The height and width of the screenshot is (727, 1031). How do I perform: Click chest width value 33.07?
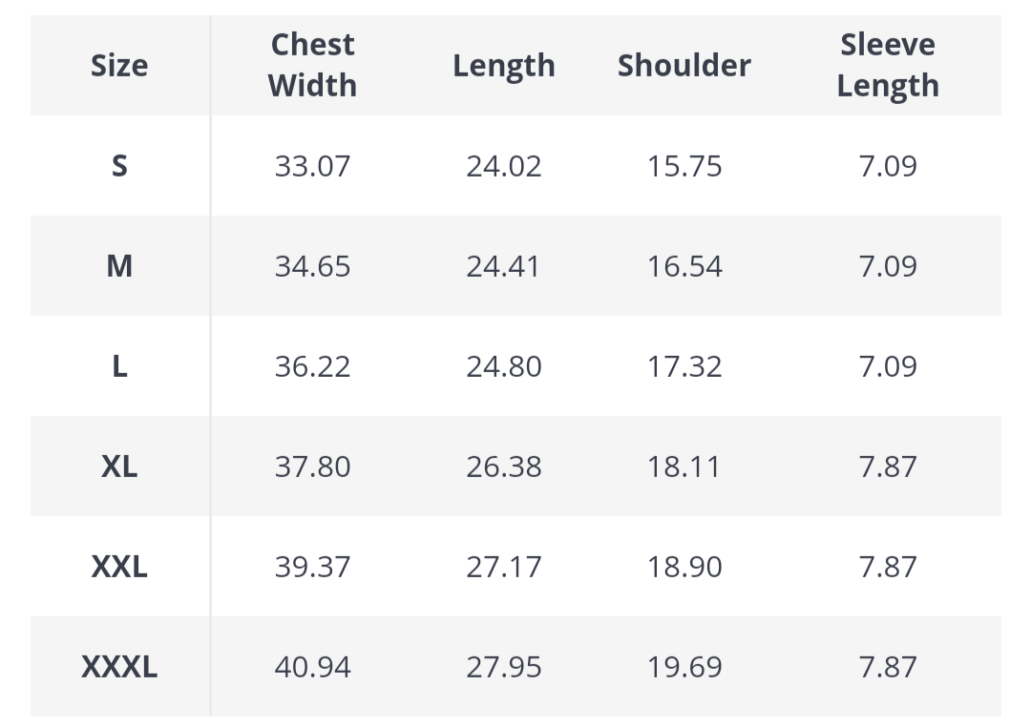coord(312,166)
